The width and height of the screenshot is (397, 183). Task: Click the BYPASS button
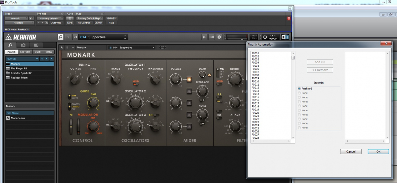point(111,18)
